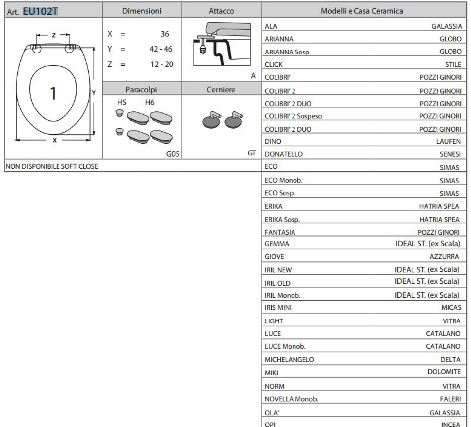This screenshot has width=471, height=427.
Task: Select the article code "EU102T"
Action: tap(40, 11)
